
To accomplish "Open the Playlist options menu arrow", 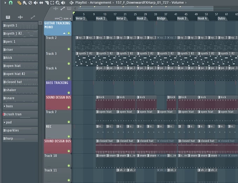I will [x=5, y=2].
